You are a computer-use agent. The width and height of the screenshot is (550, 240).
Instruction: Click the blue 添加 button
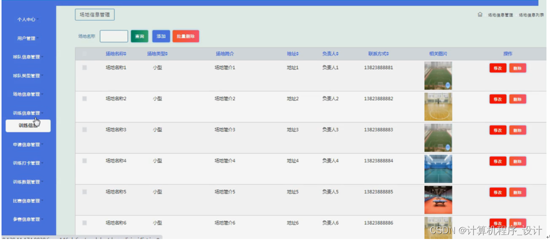point(161,36)
